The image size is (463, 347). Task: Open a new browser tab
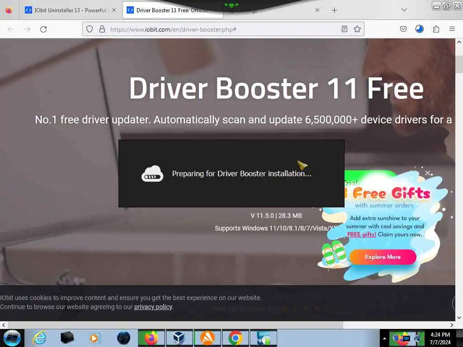[334, 10]
